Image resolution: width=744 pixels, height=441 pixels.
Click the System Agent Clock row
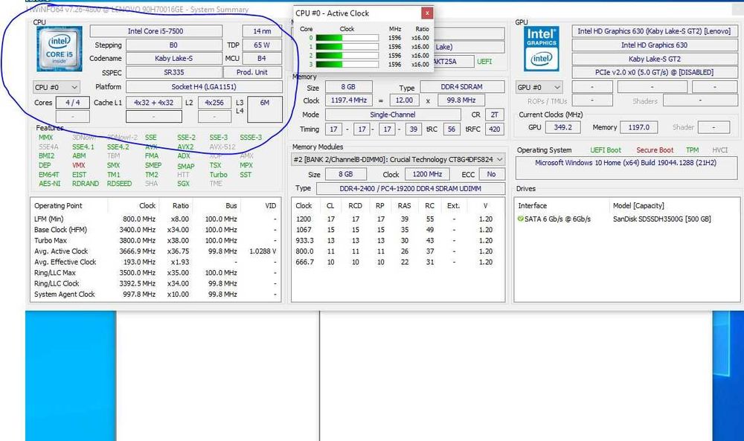pyautogui.click(x=155, y=294)
